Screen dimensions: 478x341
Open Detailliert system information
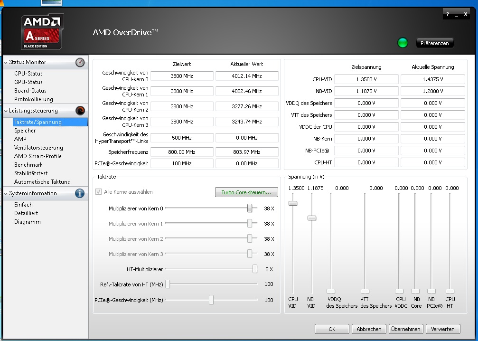pos(26,213)
